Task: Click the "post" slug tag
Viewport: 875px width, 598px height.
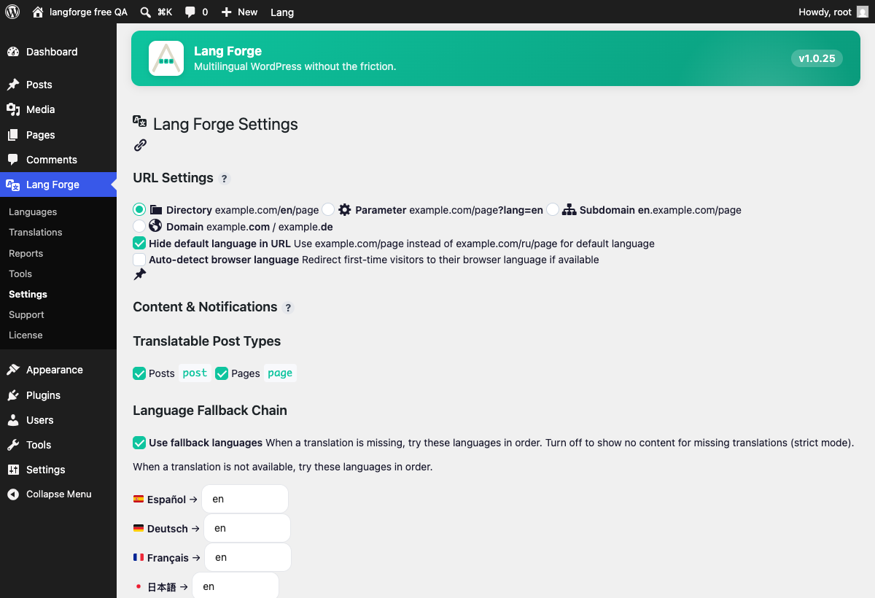Action: click(x=195, y=373)
